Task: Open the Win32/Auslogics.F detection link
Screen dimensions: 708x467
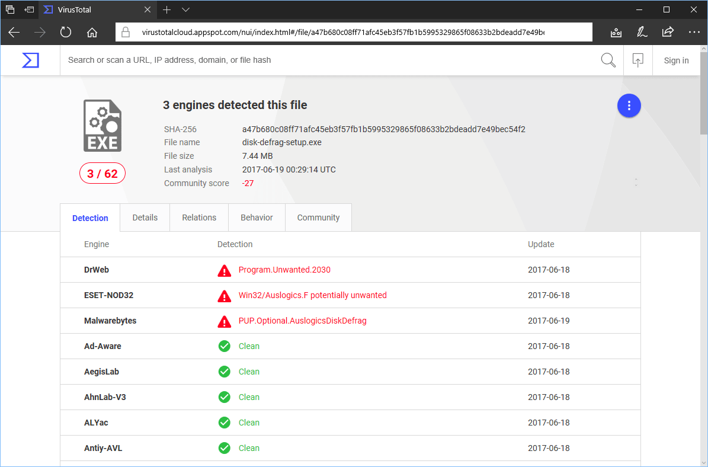Action: point(312,295)
